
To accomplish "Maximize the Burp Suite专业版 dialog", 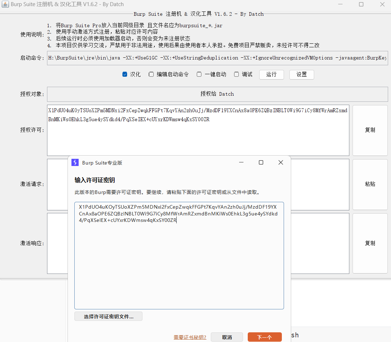I will click(261, 162).
